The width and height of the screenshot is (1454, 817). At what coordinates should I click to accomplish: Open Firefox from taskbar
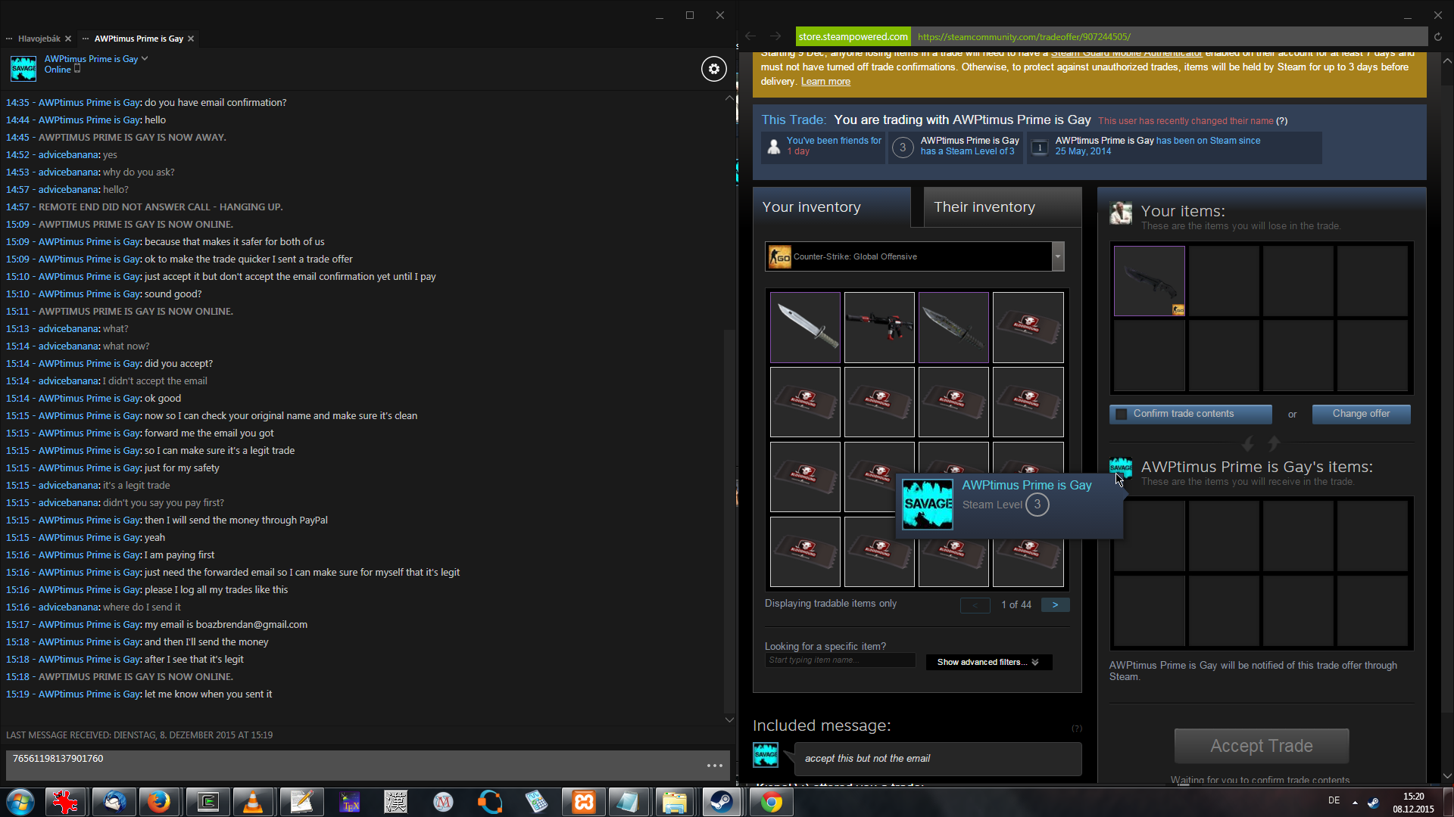coord(159,802)
